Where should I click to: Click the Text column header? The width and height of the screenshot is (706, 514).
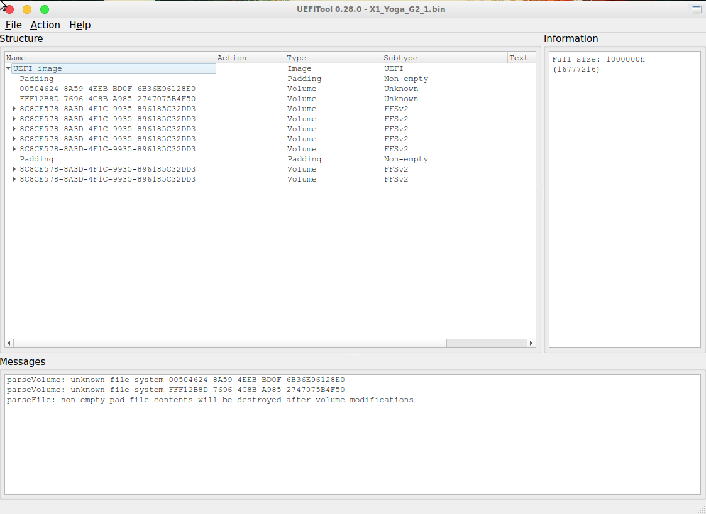pos(521,58)
